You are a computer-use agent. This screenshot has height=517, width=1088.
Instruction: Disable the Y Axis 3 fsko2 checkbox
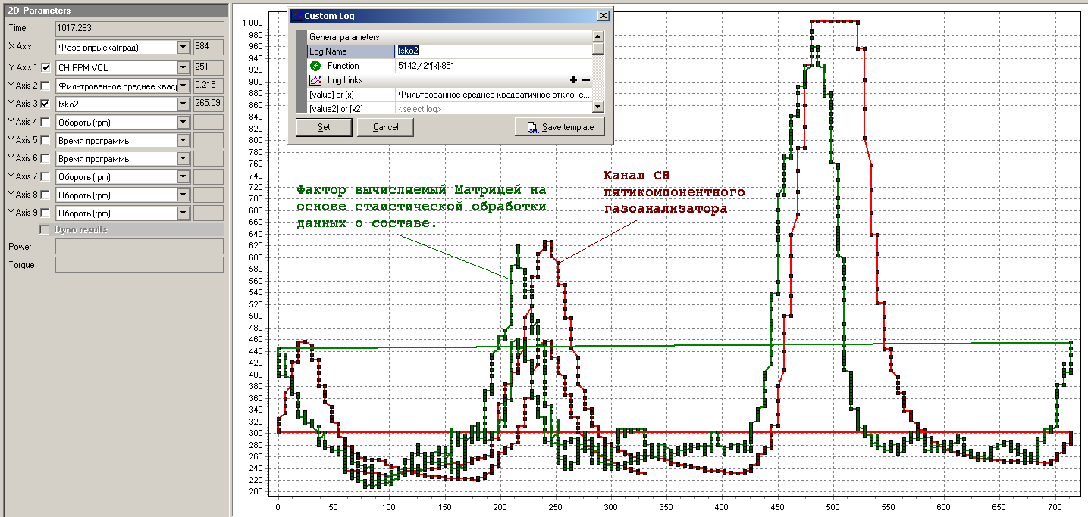[45, 104]
